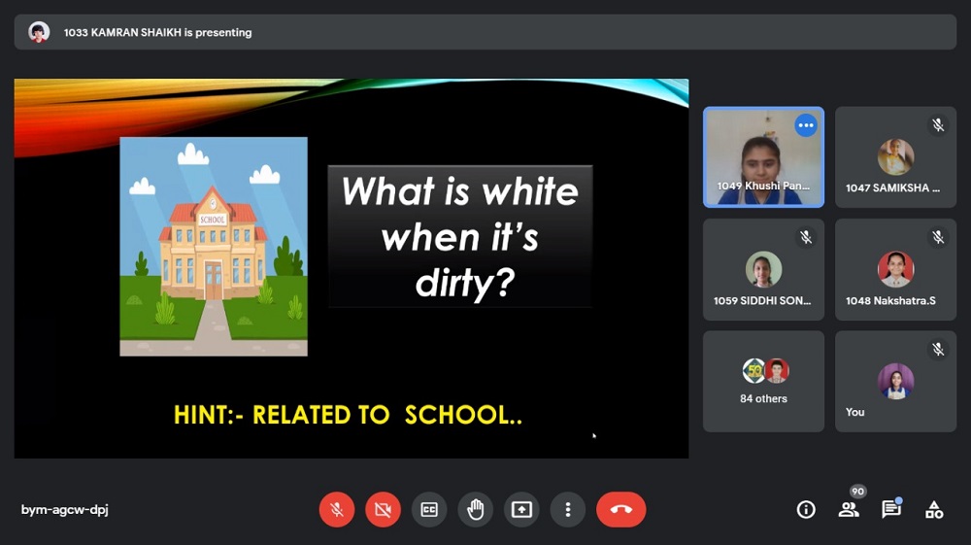Screen dimensions: 971x545
Task: Open the Activities shapes icon
Action: coord(934,510)
